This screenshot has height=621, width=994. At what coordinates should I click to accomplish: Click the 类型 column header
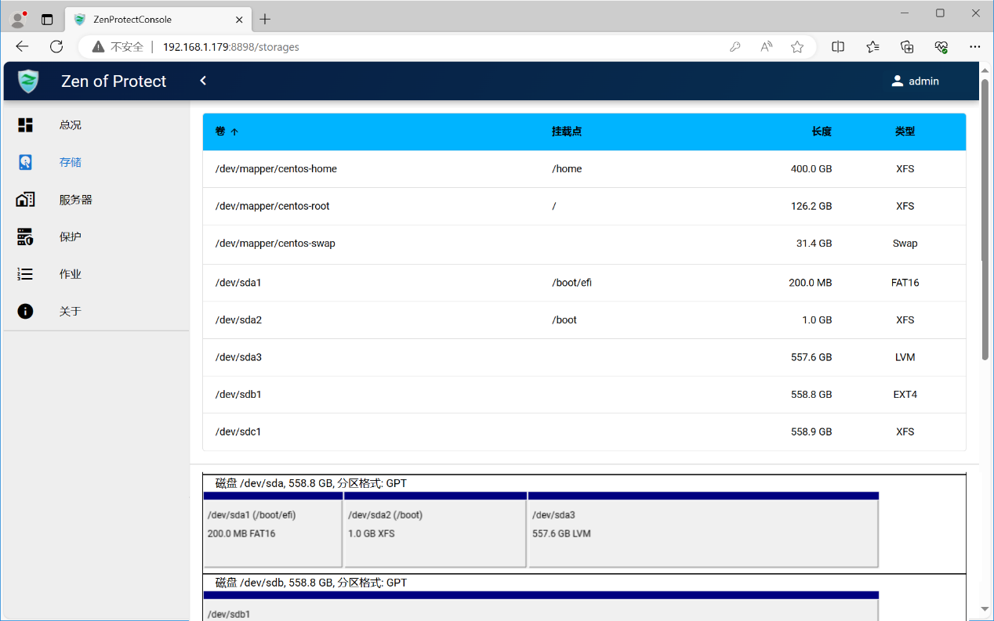[905, 132]
